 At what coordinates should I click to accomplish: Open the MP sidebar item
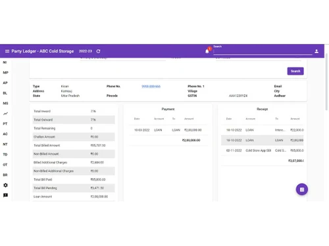[5, 73]
